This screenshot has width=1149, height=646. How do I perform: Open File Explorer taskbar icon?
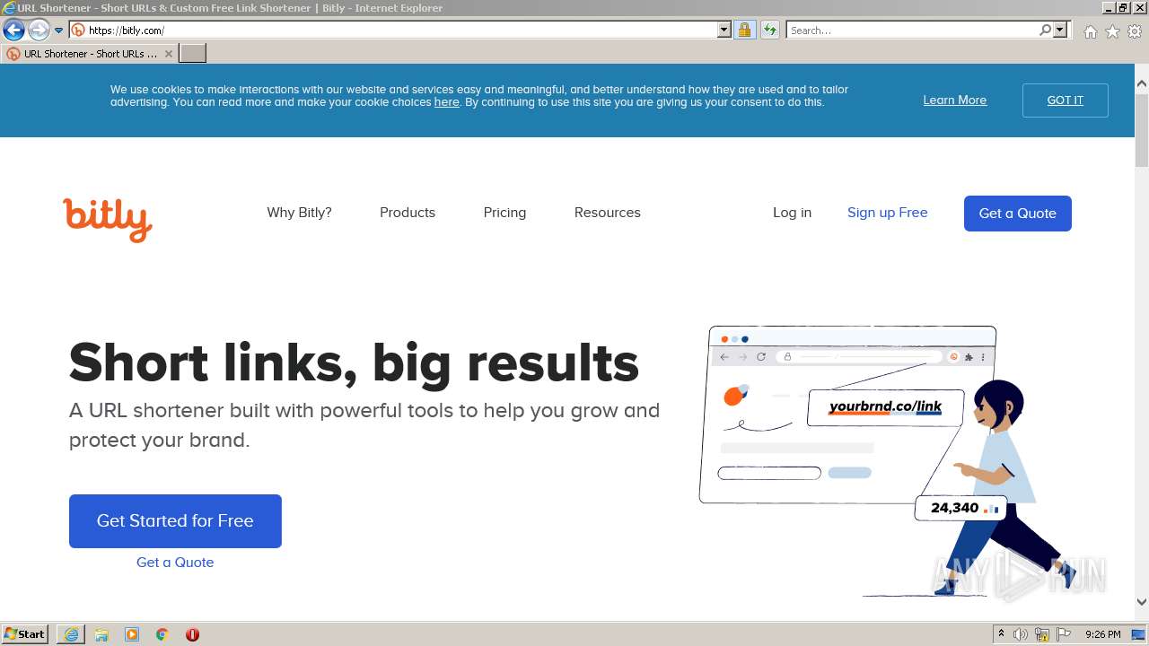click(101, 634)
